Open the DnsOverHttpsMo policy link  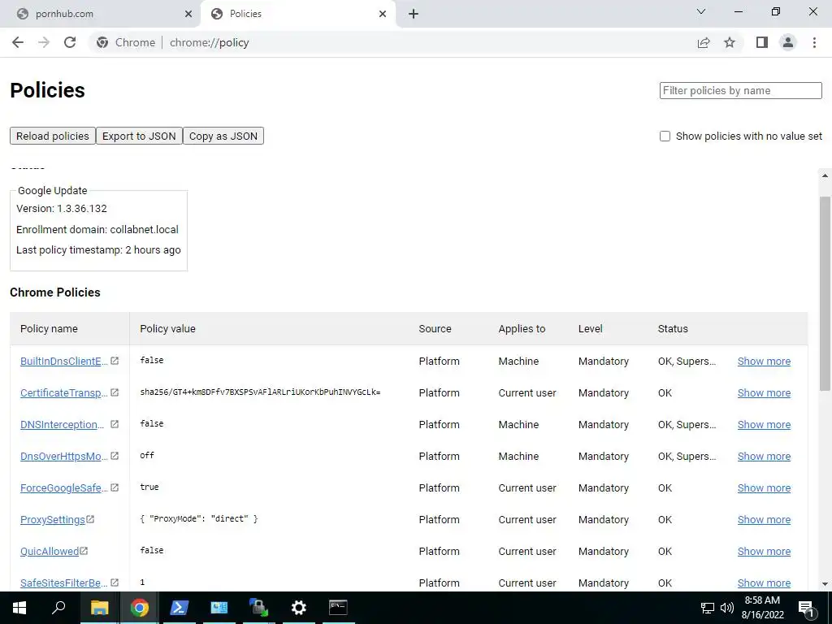click(63, 457)
